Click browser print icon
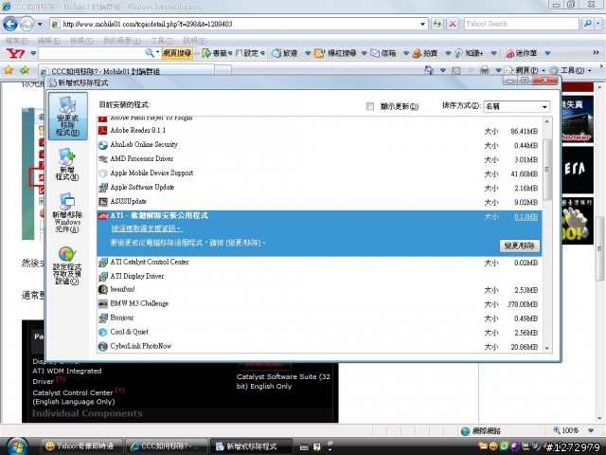The image size is (606, 455). pos(484,70)
